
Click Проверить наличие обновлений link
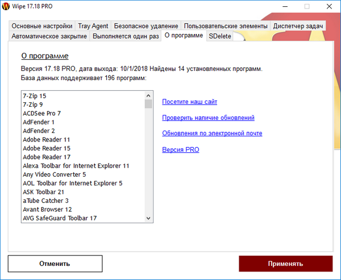tap(208, 118)
